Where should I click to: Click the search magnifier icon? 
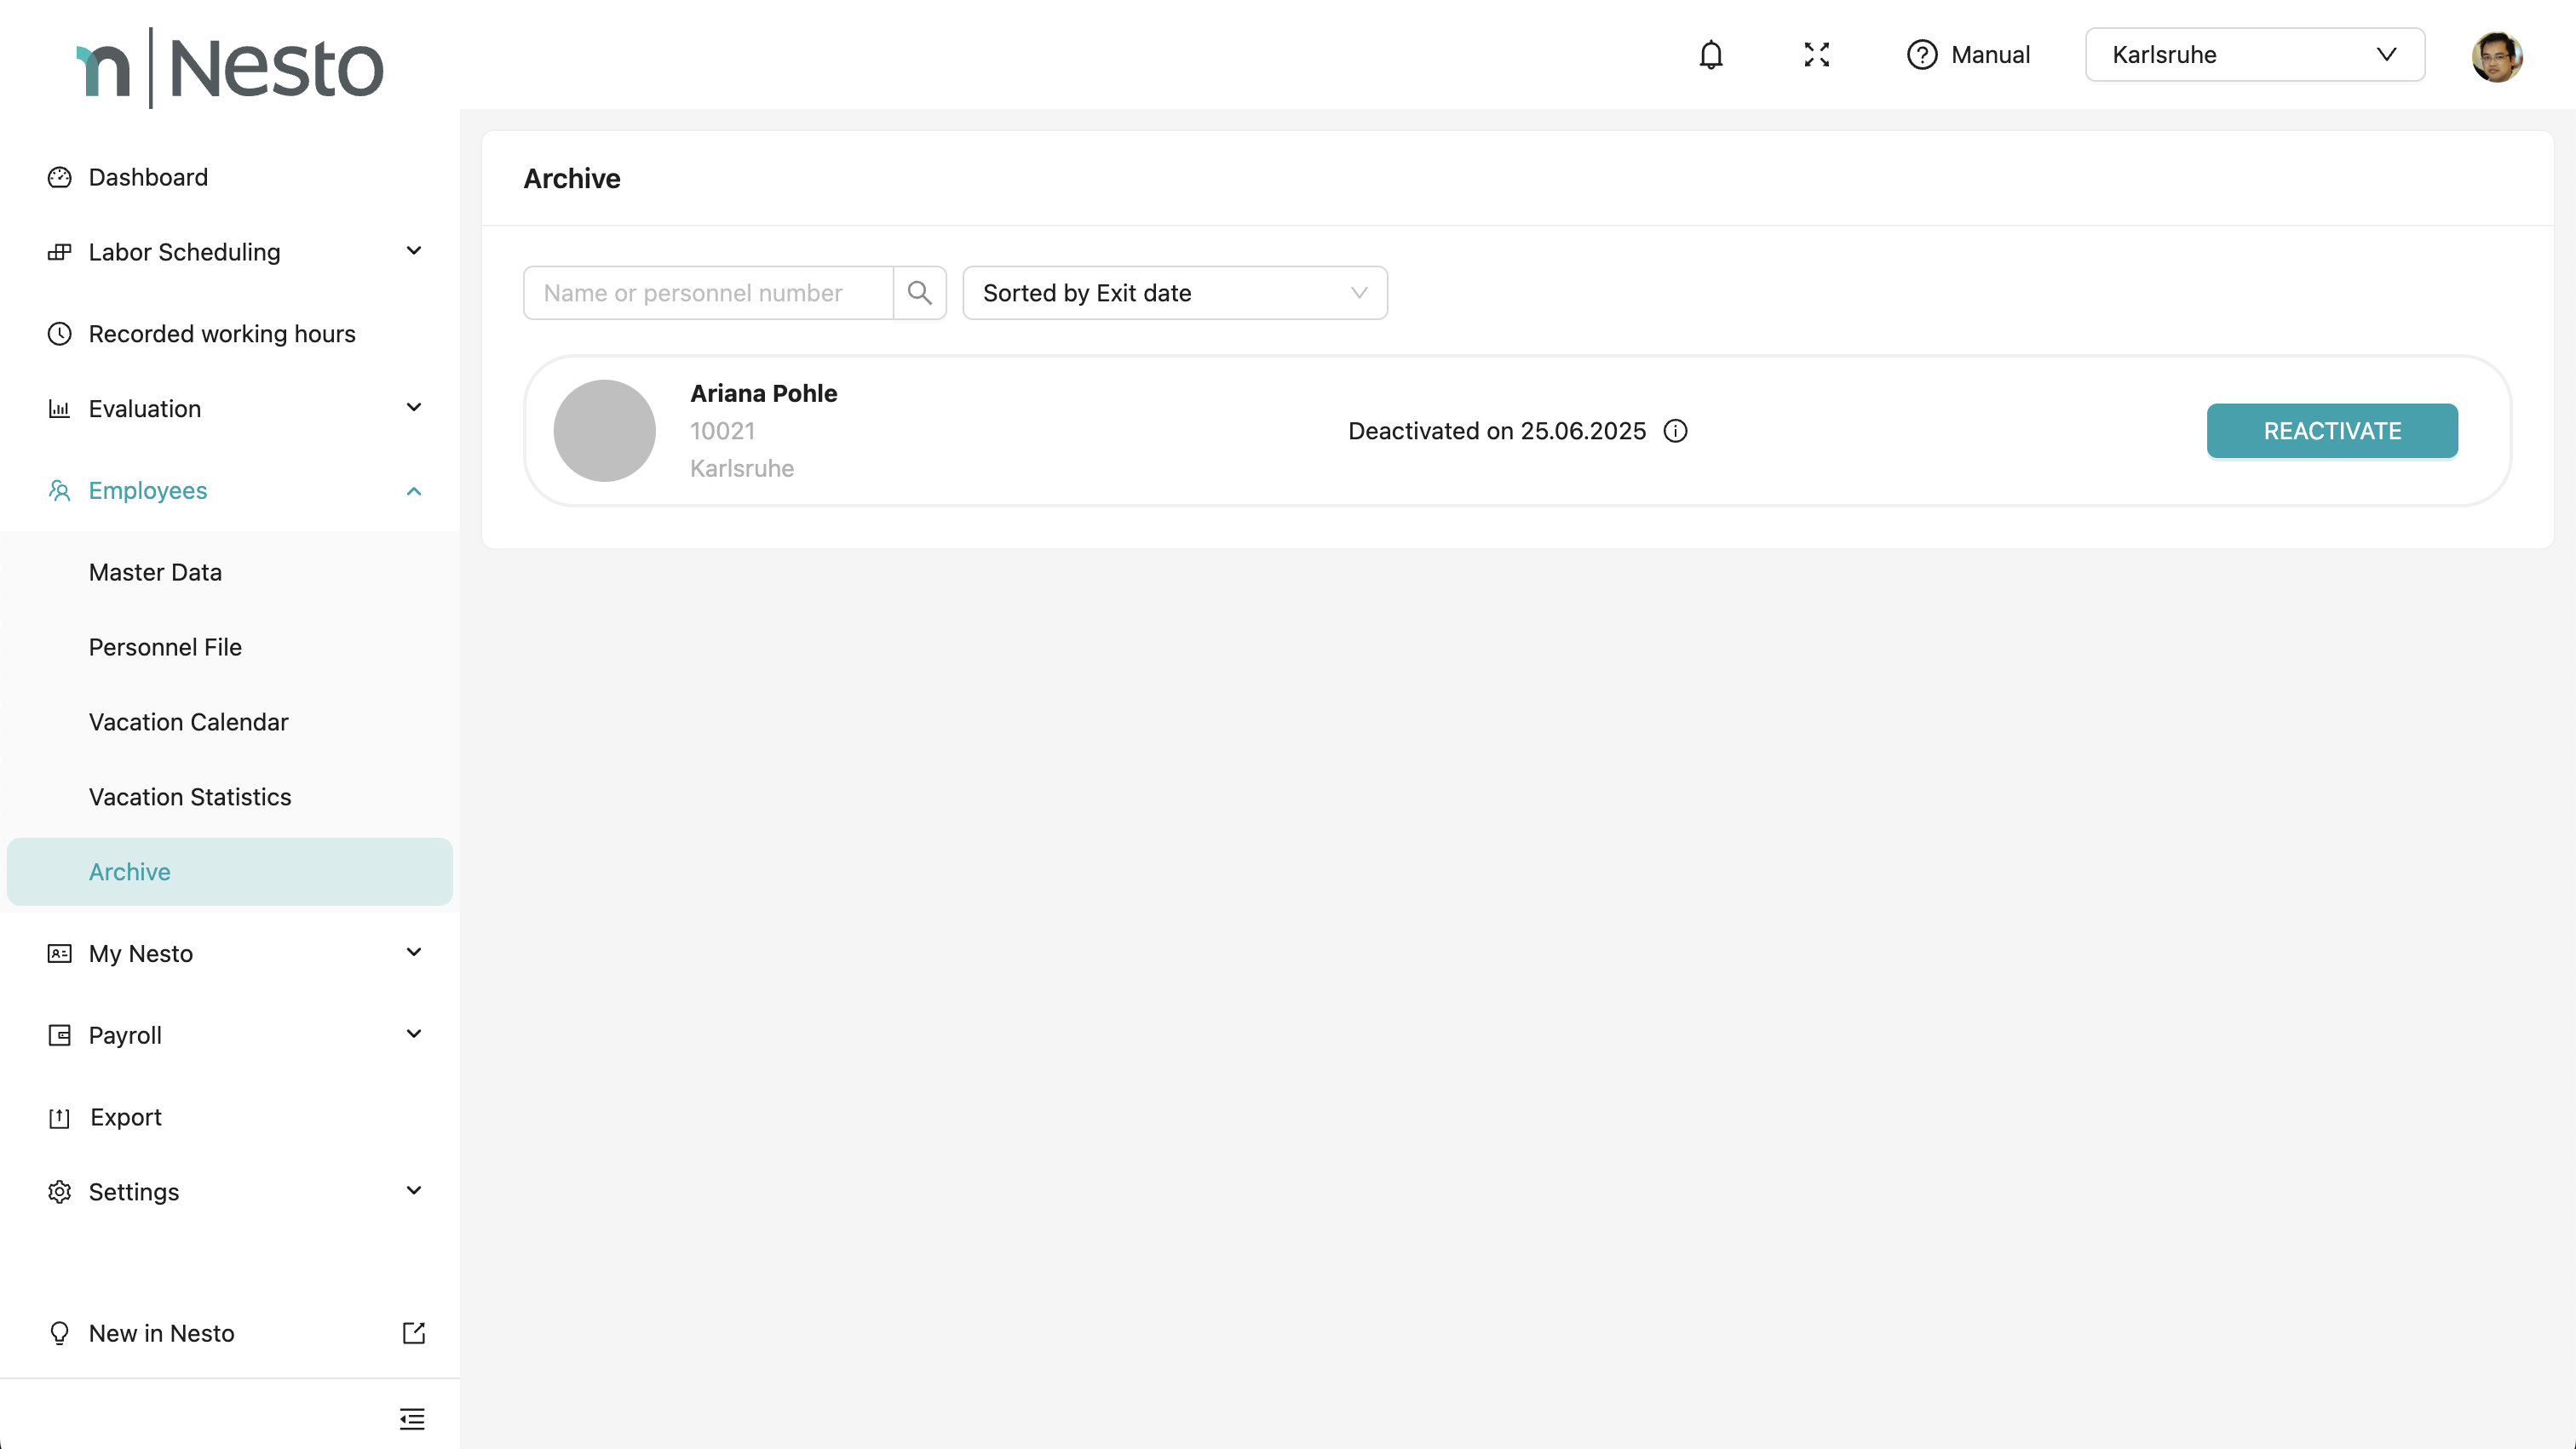click(919, 293)
